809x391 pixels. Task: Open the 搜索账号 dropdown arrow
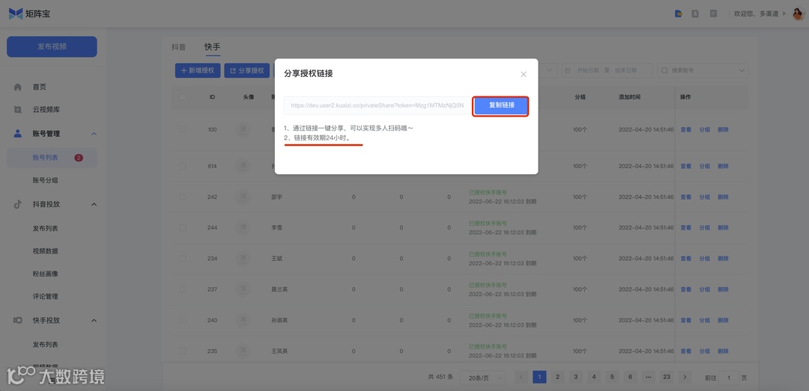(x=742, y=70)
